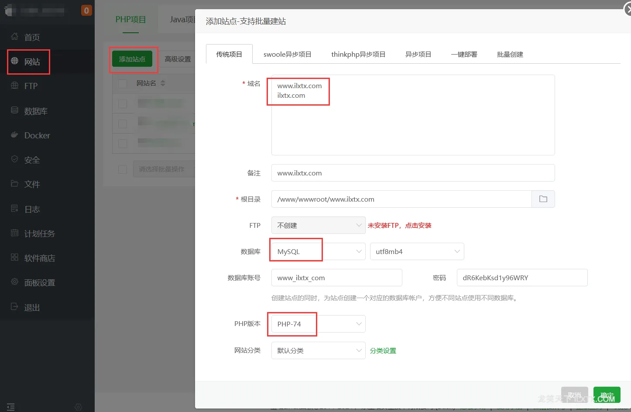
Task: Open the 软件商店 menu entry
Action: coord(40,258)
